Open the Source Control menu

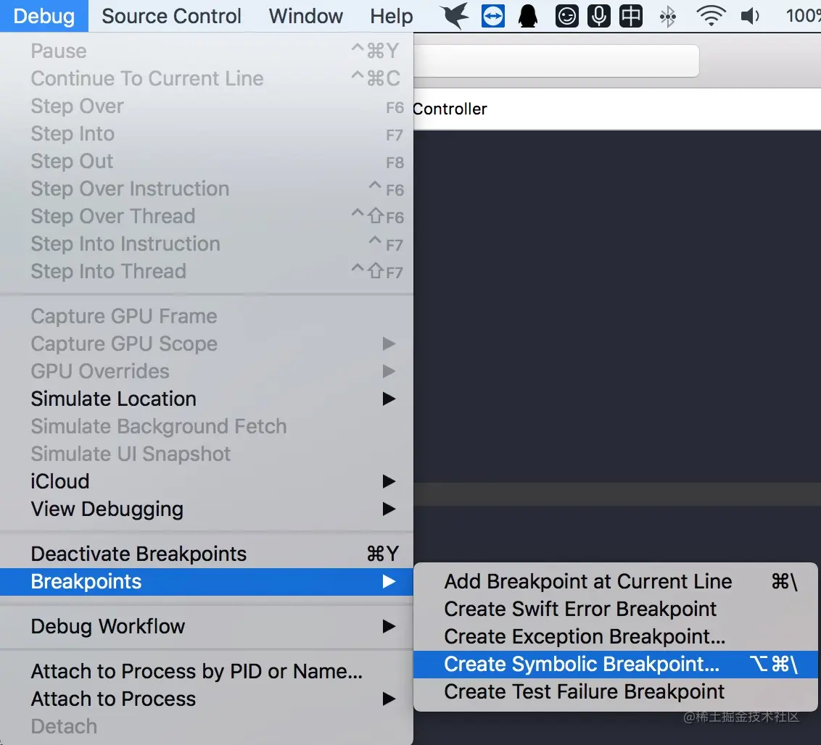coord(171,16)
